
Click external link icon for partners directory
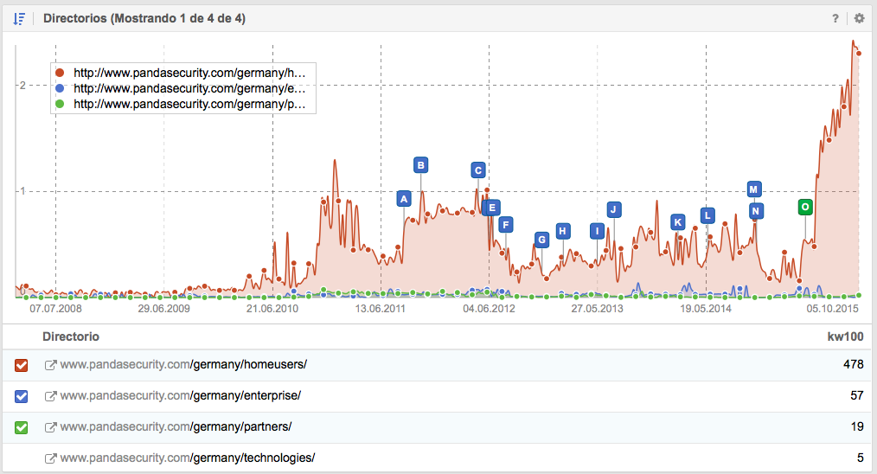pyautogui.click(x=50, y=427)
